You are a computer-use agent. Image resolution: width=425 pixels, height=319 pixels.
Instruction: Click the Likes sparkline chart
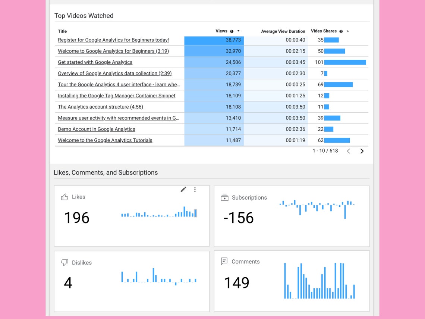click(x=159, y=212)
